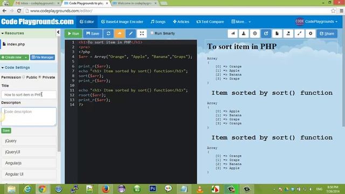Image resolution: width=345 pixels, height=194 pixels.
Task: Click the Code Playgrounds.com logo
Action: click(x=37, y=22)
